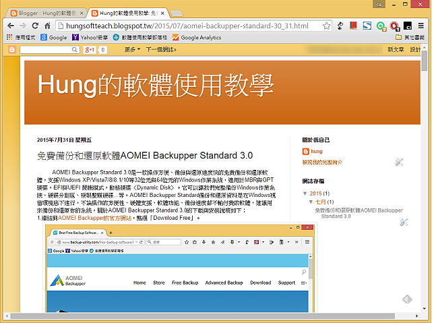This screenshot has width=434, height=323.
Task: Close the first Blogger tab
Action: point(82,13)
